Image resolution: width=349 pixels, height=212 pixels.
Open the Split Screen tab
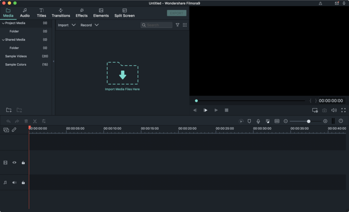pyautogui.click(x=124, y=13)
